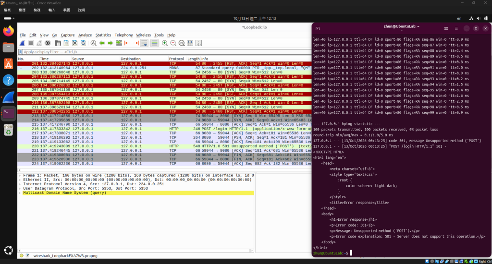This screenshot has width=492, height=264.
Task: Open a capture file from toolbar
Action: 58,43
